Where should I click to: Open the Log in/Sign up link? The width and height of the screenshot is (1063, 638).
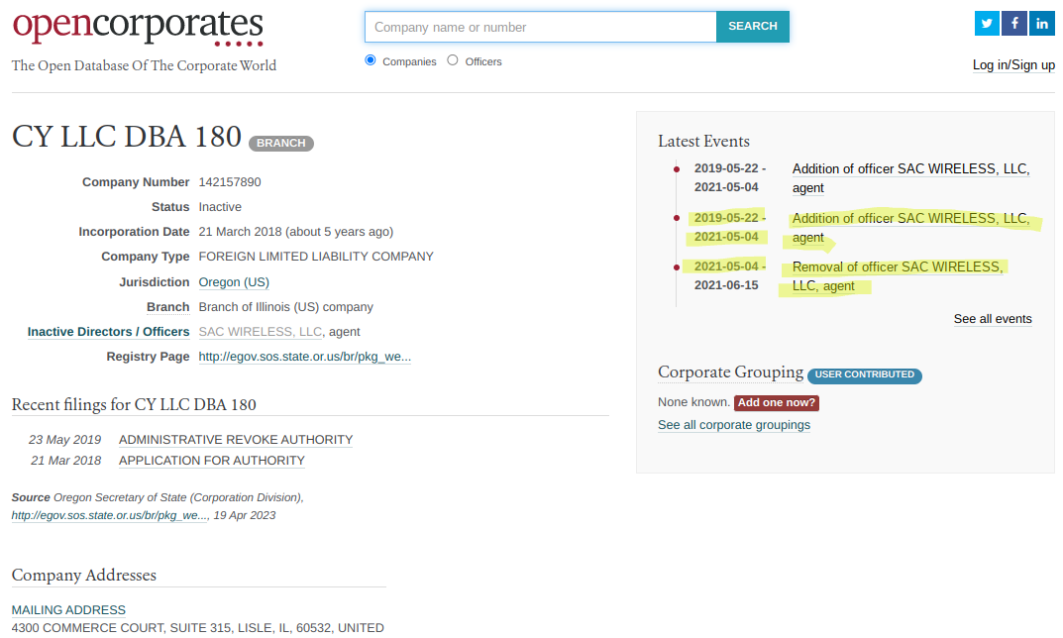[1013, 65]
